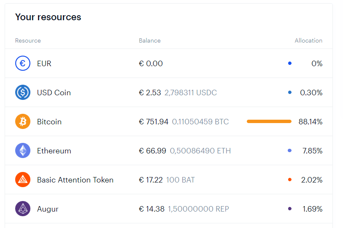The image size is (343, 228).
Task: Click the EUR euro symbol icon
Action: point(23,63)
